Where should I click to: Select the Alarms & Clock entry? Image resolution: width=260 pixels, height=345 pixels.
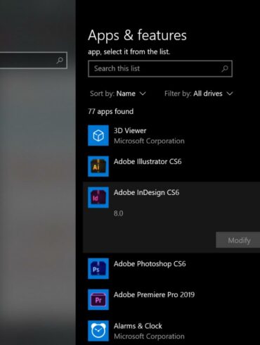click(138, 326)
